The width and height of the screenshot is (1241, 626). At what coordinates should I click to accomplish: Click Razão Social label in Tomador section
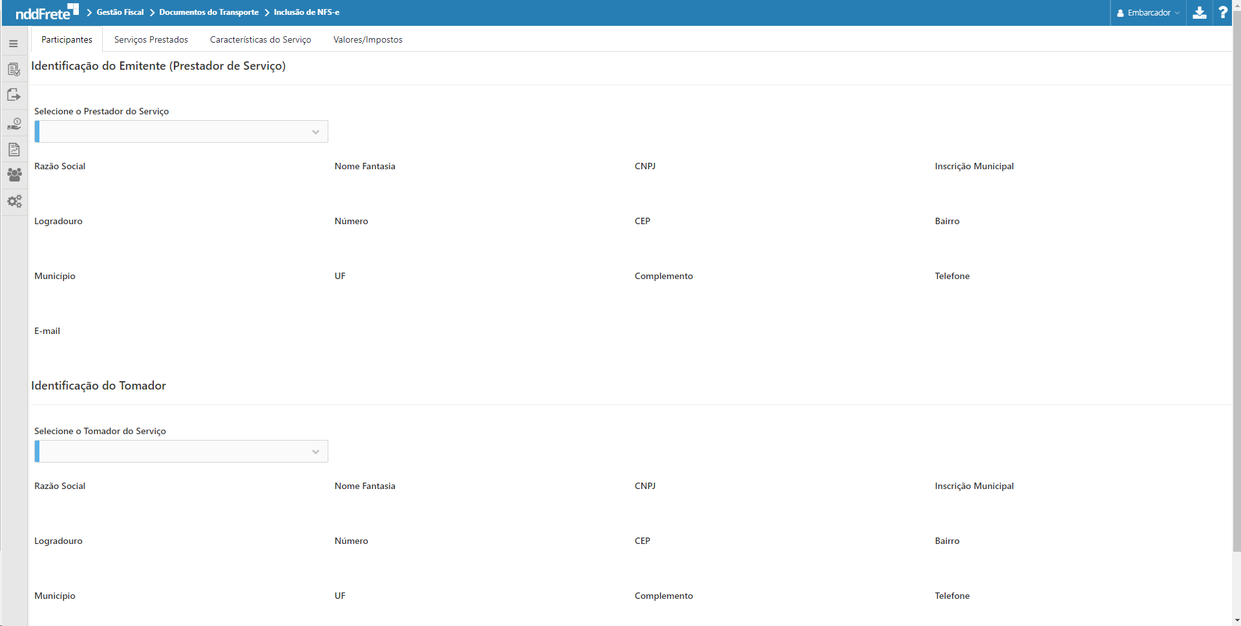coord(59,486)
